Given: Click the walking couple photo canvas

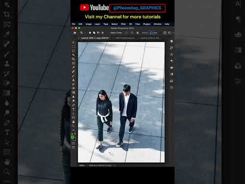Looking at the screenshot, I should (x=121, y=102).
